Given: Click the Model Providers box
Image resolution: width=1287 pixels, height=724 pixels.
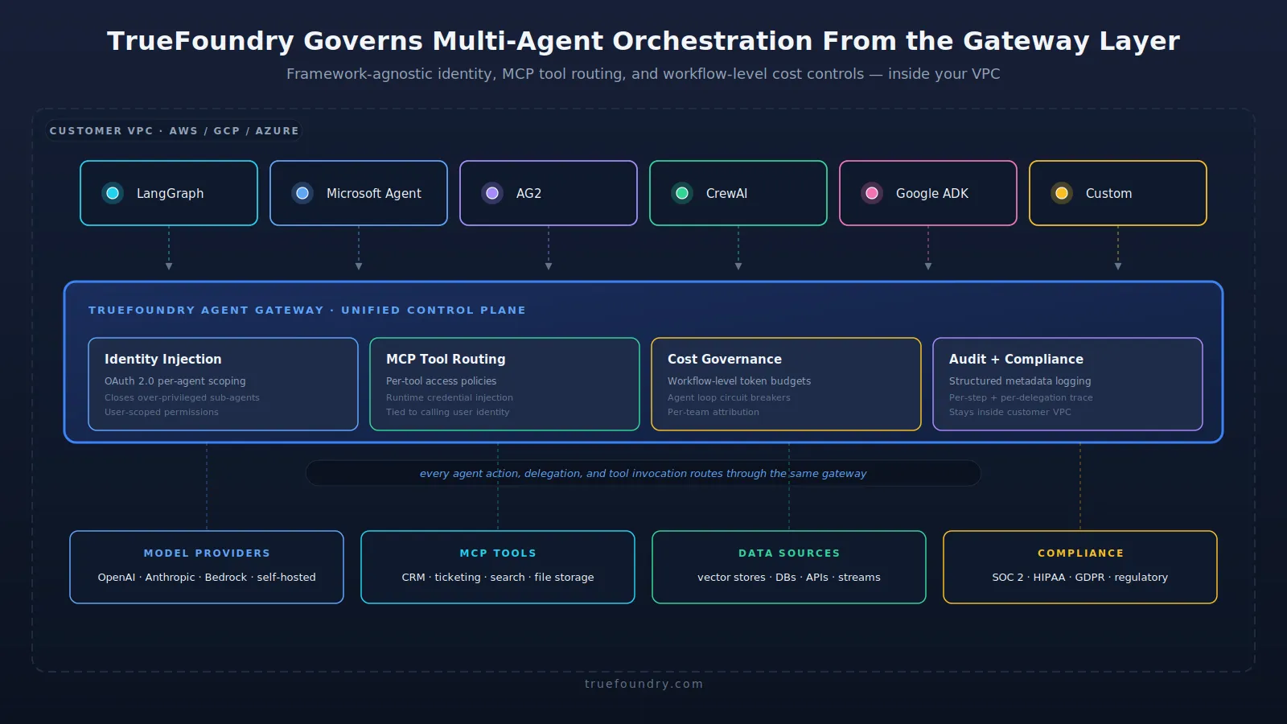Looking at the screenshot, I should 207,567.
